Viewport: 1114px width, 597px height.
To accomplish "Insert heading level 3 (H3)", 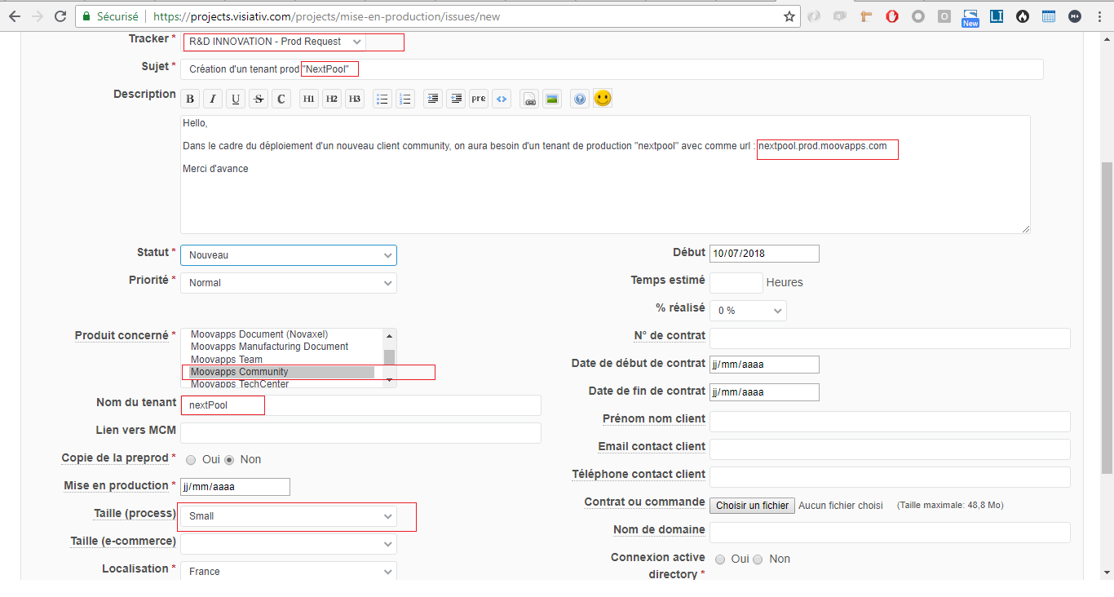I will [x=355, y=99].
